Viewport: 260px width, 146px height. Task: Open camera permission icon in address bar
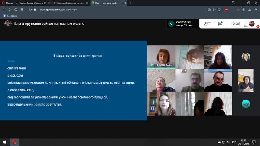31,10
